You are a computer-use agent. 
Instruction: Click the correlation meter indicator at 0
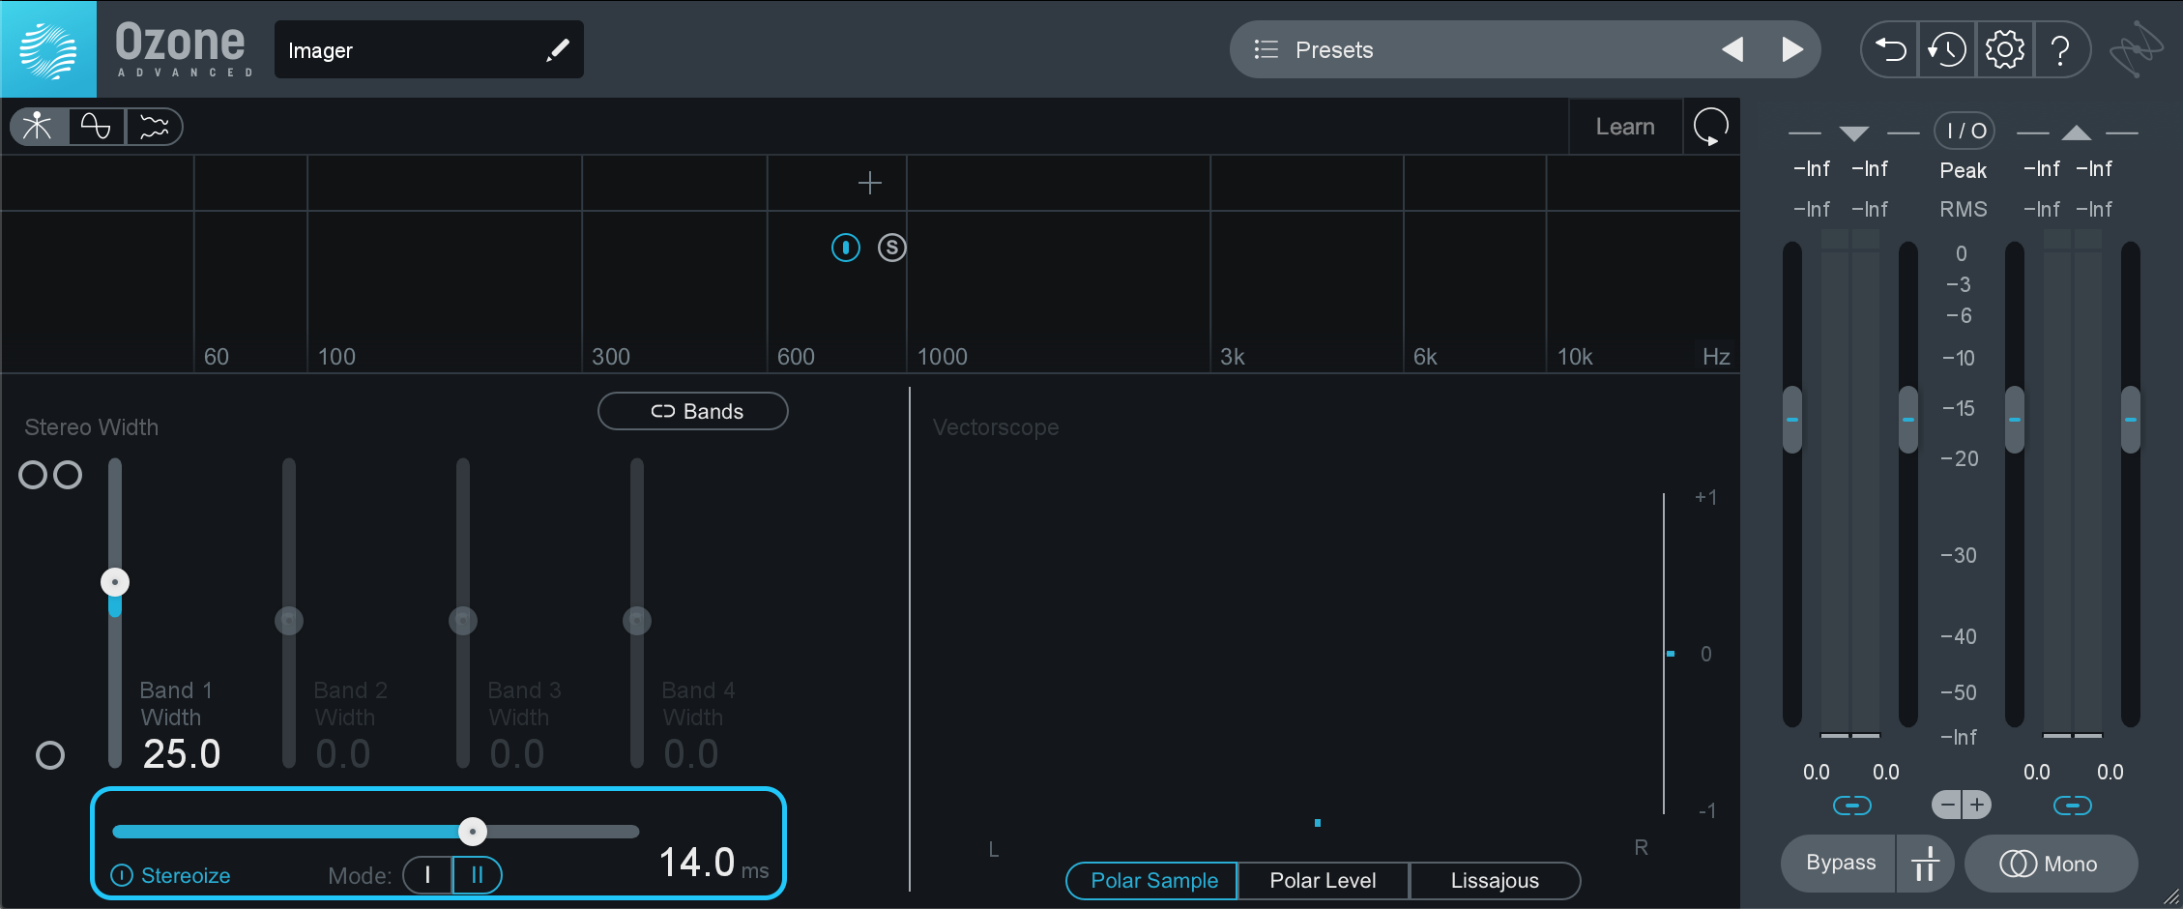1671,654
